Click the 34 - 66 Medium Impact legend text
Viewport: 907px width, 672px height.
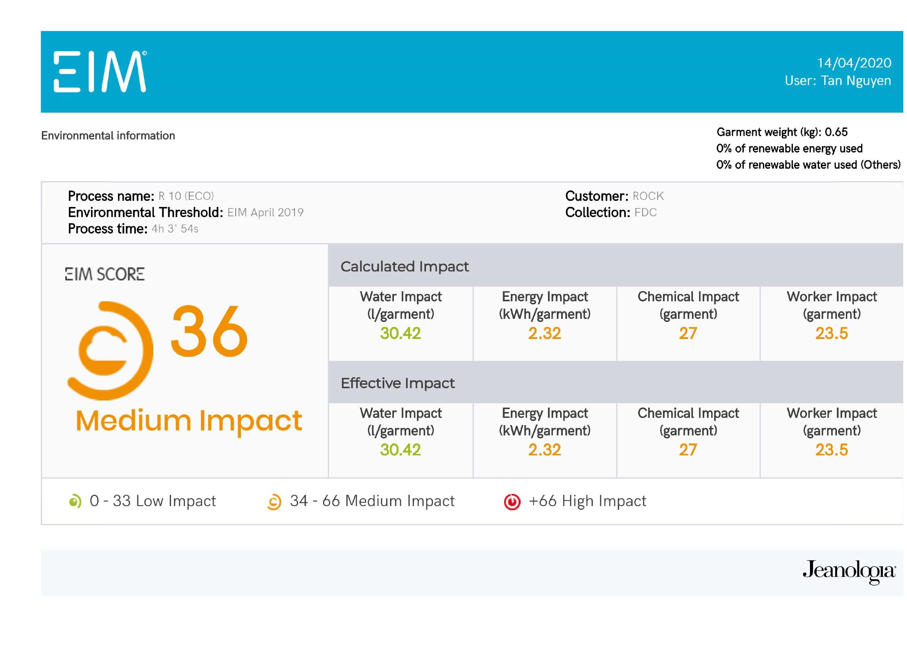(x=372, y=501)
